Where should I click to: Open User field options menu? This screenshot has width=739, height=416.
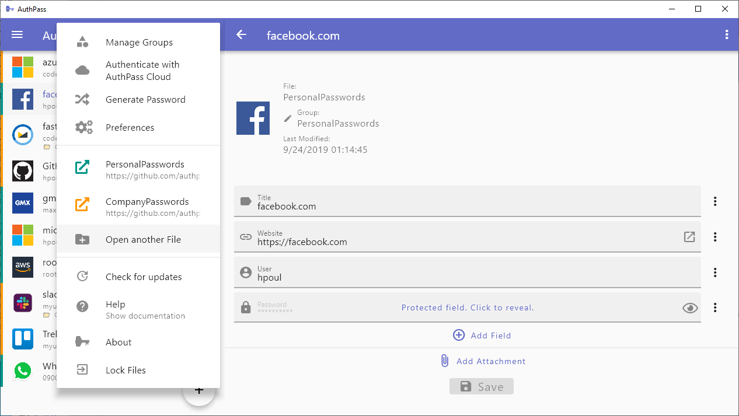point(715,272)
